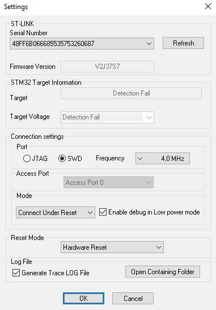Confirm settings with the OK button

click(x=83, y=298)
